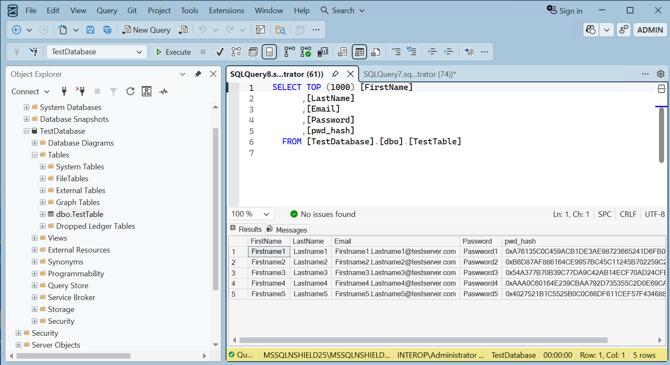Open the TestDatabase database dropdown
Image resolution: width=670 pixels, height=365 pixels.
[x=96, y=52]
